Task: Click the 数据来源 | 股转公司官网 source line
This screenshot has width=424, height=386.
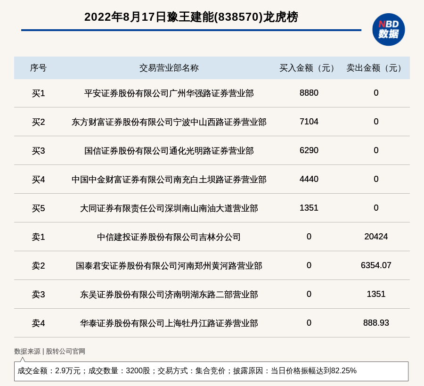Action: [x=49, y=352]
